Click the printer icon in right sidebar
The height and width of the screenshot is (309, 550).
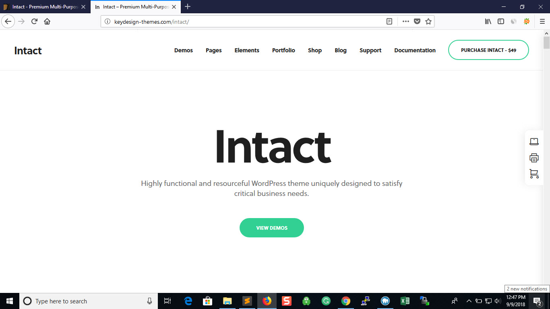[x=534, y=158]
